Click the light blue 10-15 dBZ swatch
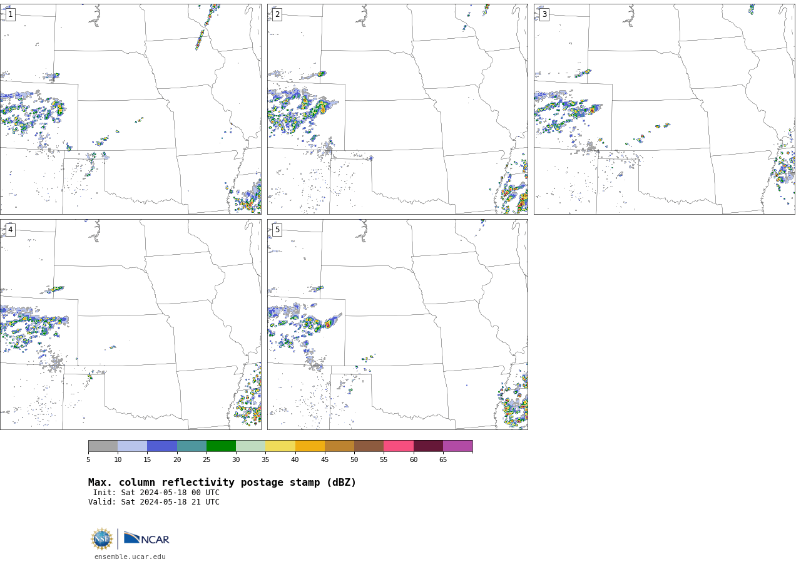 coord(133,446)
